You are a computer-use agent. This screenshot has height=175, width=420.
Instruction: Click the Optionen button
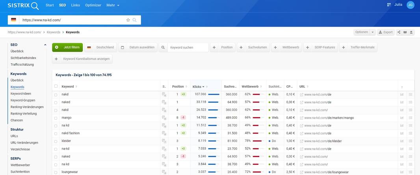coord(362,32)
